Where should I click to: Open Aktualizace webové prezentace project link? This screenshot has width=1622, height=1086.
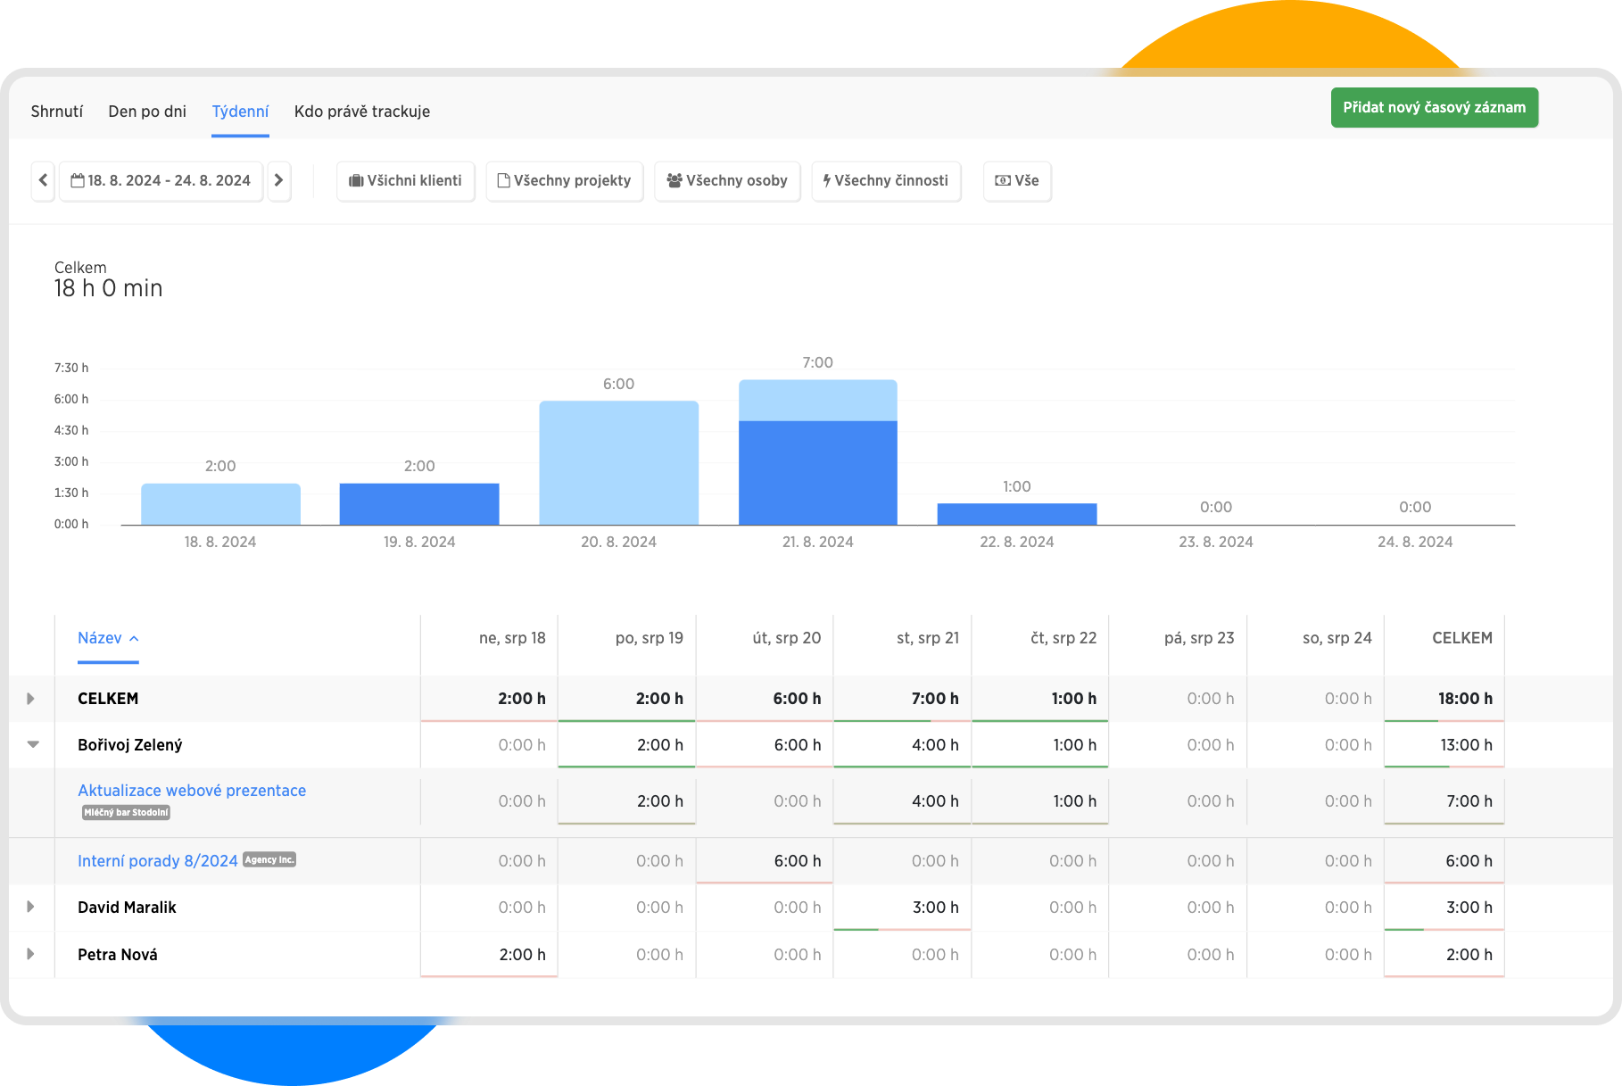click(x=192, y=791)
